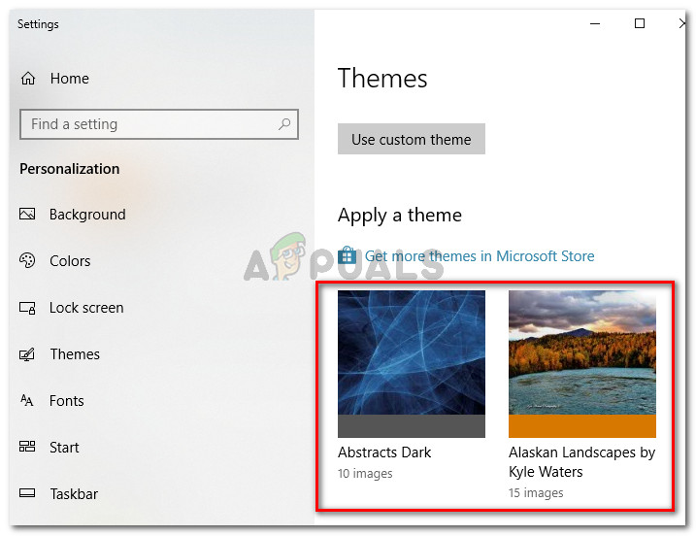This screenshot has height=536, width=696.
Task: Click the Find a setting field
Action: (x=159, y=124)
